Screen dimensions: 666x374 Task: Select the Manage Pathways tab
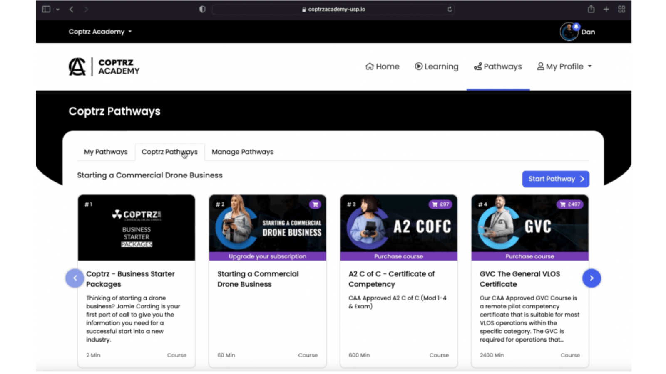242,152
